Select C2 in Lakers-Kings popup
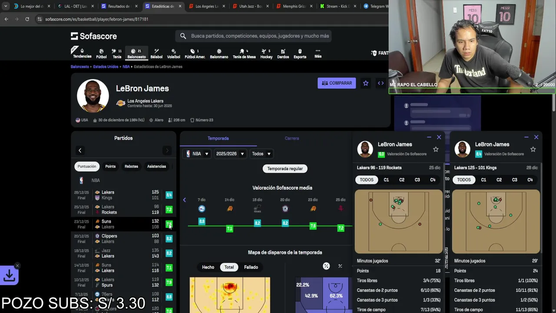The width and height of the screenshot is (556, 313). [x=499, y=180]
